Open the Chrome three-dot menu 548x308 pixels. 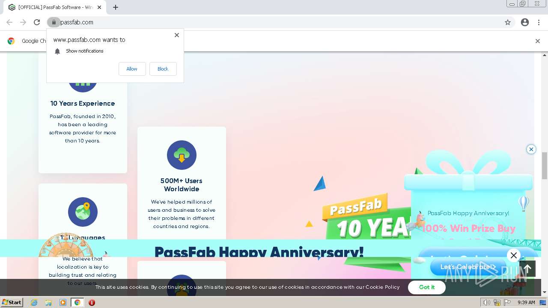pyautogui.click(x=539, y=22)
